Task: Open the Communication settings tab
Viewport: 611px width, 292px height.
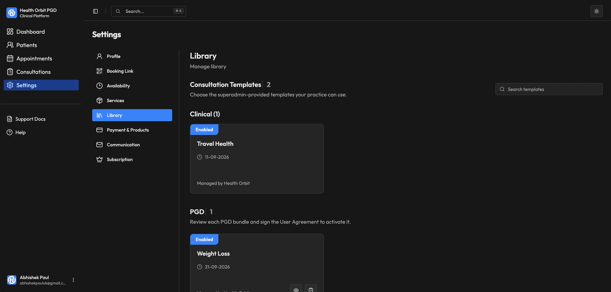Action: pos(132,145)
